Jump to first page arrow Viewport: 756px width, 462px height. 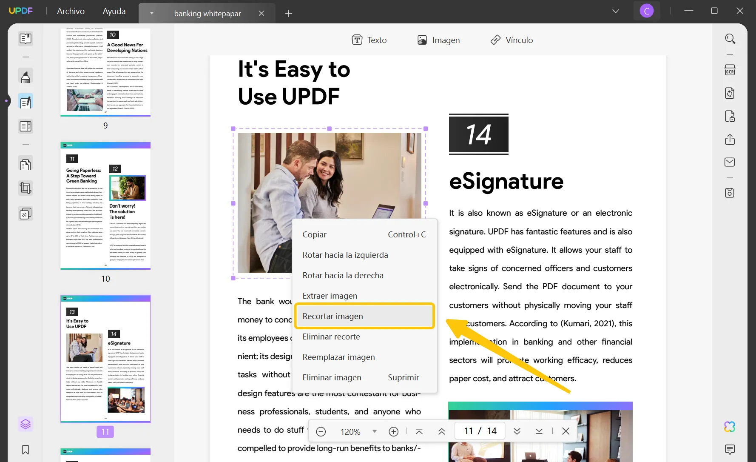[x=419, y=431]
